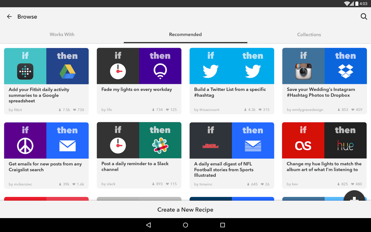
Task: Tap the heart count 26 on NFL recipe
Action: [x=265, y=184]
